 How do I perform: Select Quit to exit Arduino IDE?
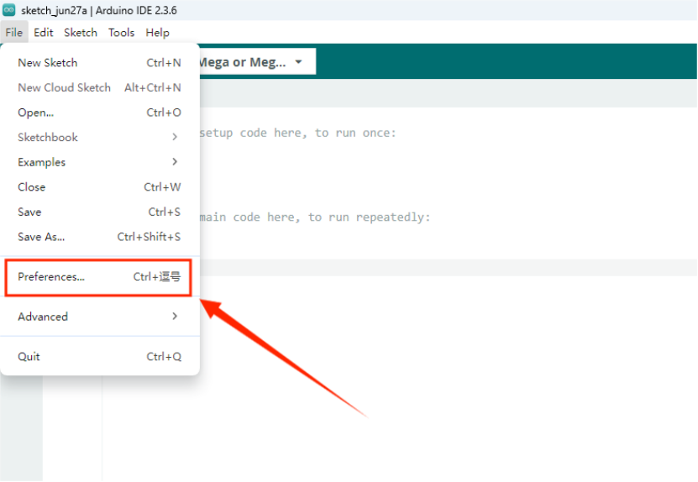[29, 357]
